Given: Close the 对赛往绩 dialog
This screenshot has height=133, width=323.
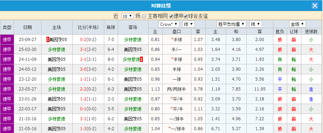Looking at the screenshot, I should pyautogui.click(x=315, y=6).
